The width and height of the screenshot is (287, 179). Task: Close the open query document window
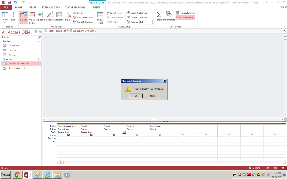click(285, 31)
